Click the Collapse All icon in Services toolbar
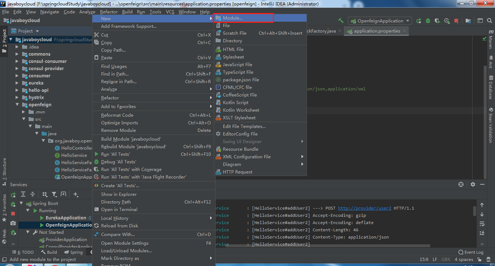The height and width of the screenshot is (266, 495). click(x=33, y=194)
